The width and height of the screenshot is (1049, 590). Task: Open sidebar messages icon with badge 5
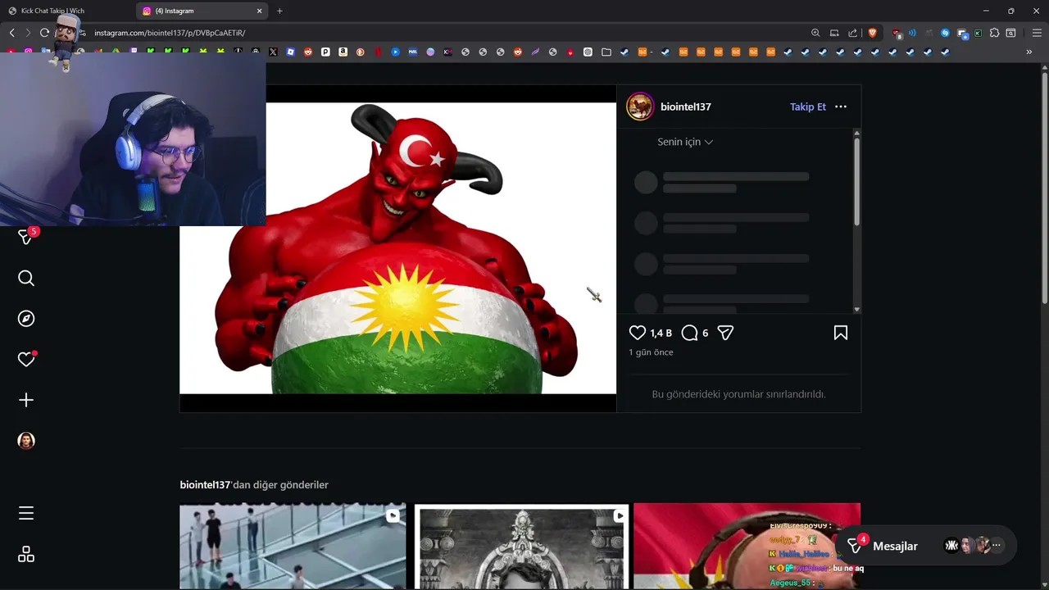(x=26, y=237)
